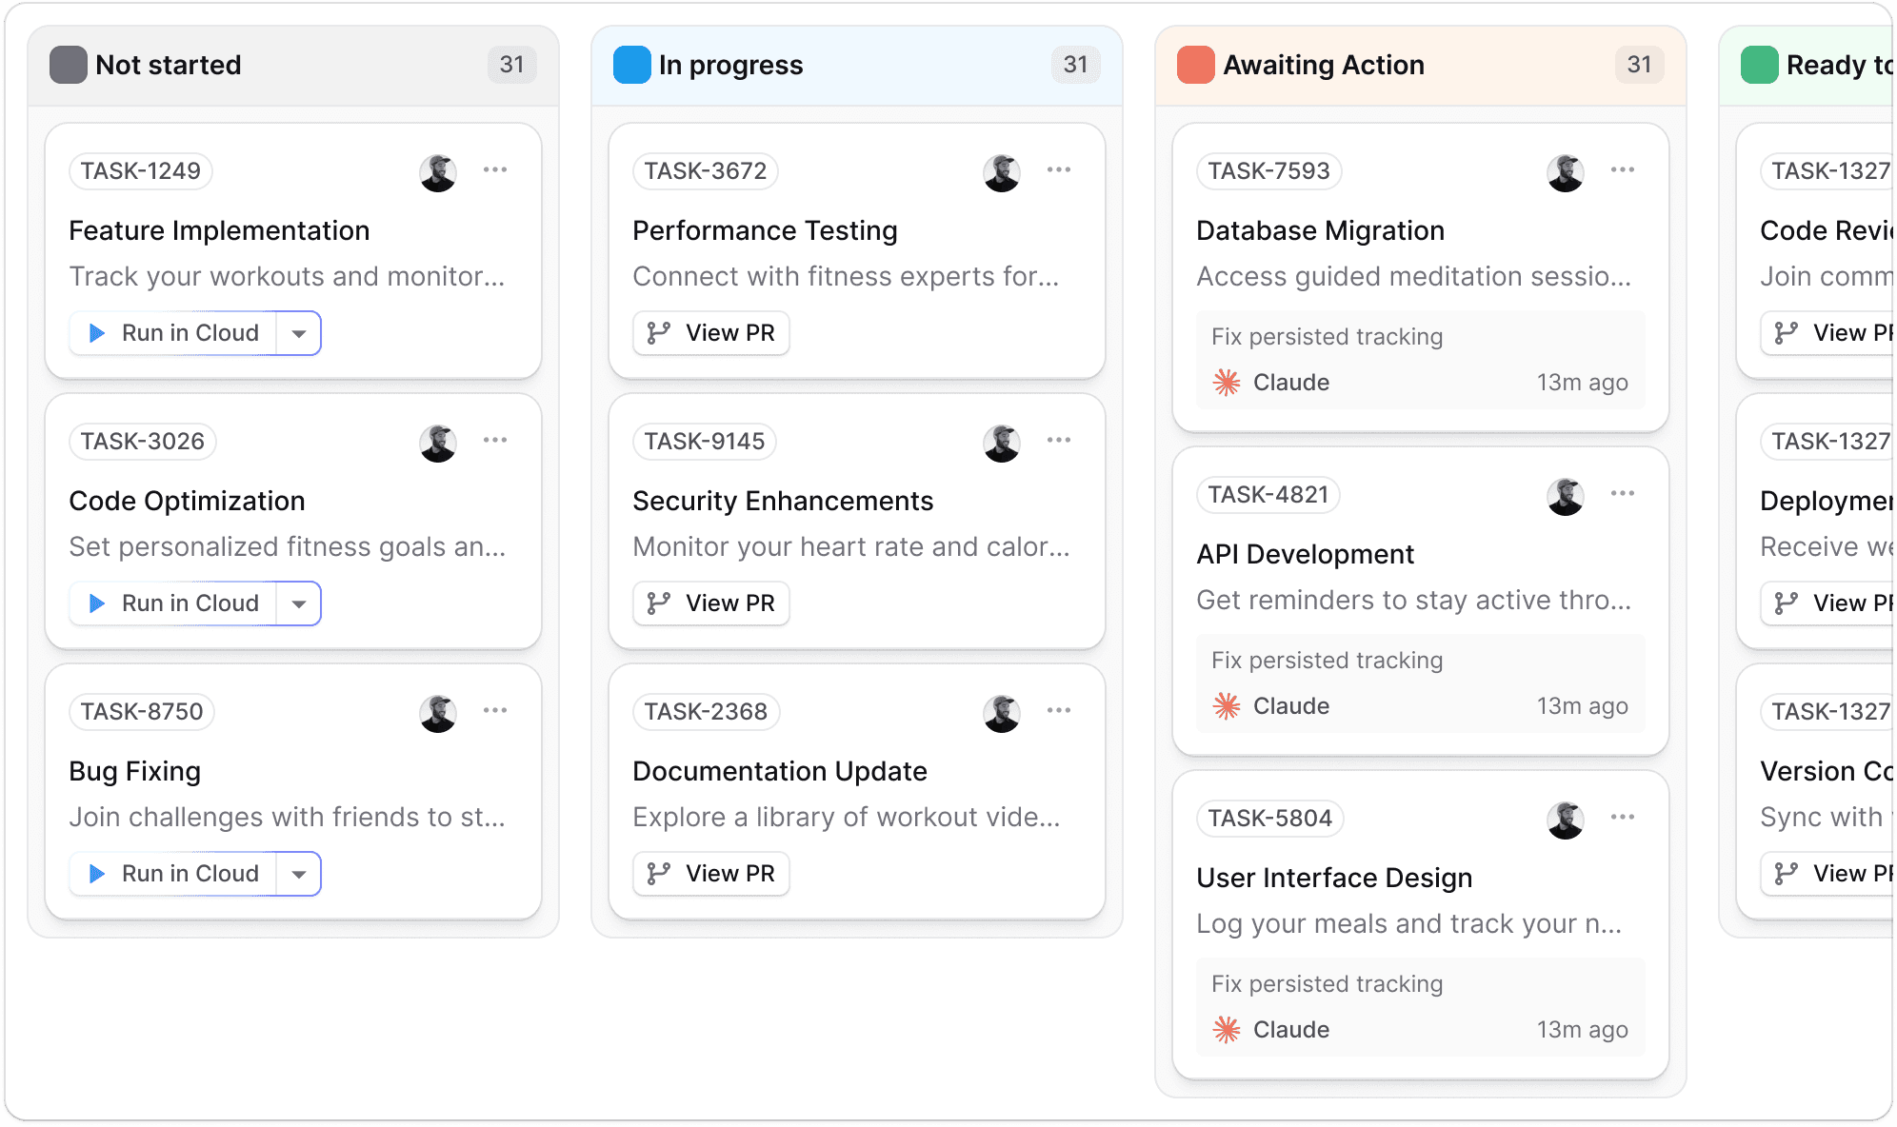Image resolution: width=1897 pixels, height=1127 pixels.
Task: Open more options for TASK-5804 card
Action: [1622, 818]
